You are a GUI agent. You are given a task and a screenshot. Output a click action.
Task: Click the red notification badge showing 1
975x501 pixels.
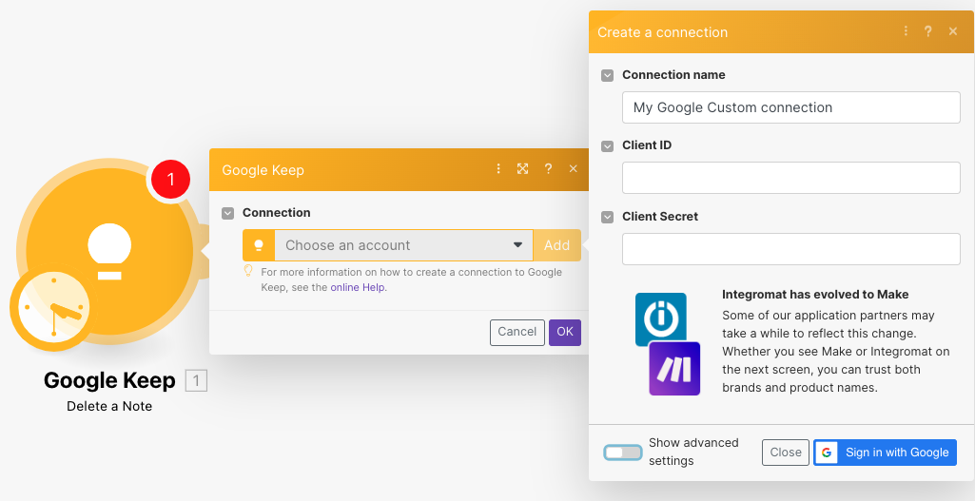(169, 181)
